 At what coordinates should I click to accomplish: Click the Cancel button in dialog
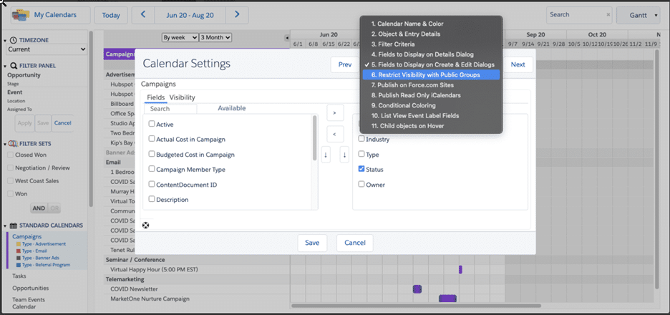[x=354, y=243]
